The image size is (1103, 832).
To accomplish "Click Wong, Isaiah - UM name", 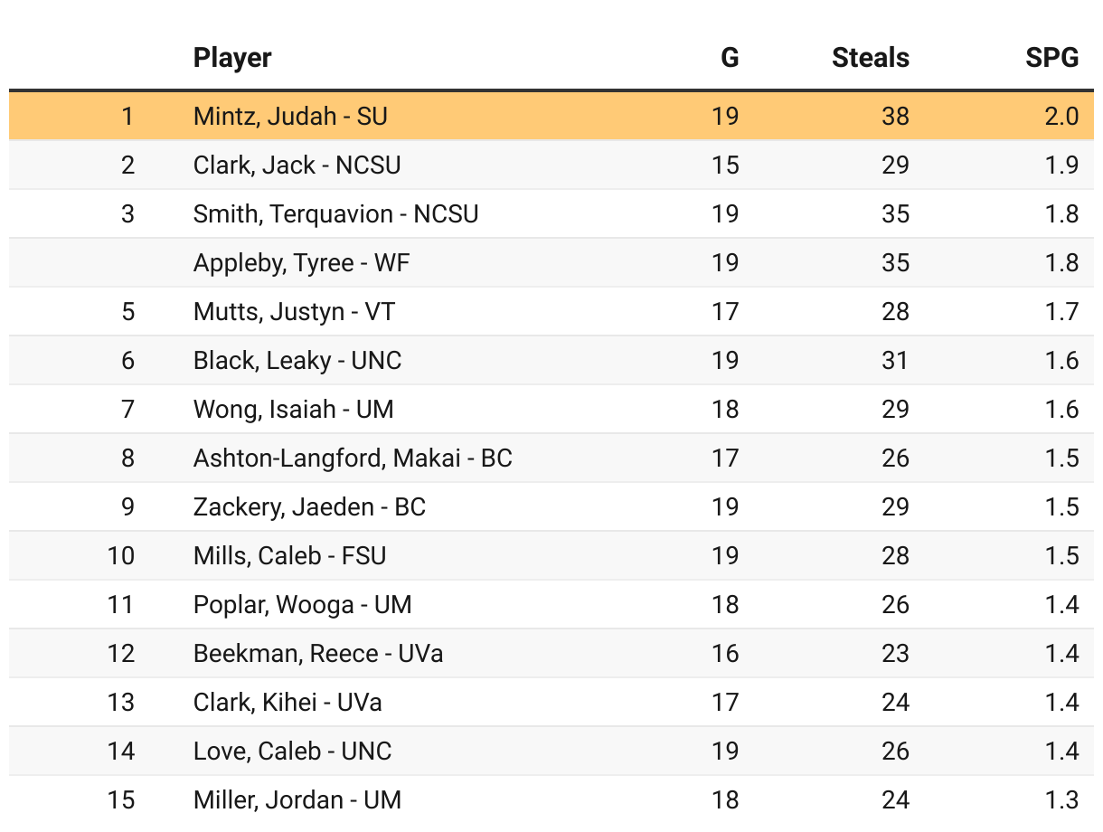I will [x=293, y=409].
